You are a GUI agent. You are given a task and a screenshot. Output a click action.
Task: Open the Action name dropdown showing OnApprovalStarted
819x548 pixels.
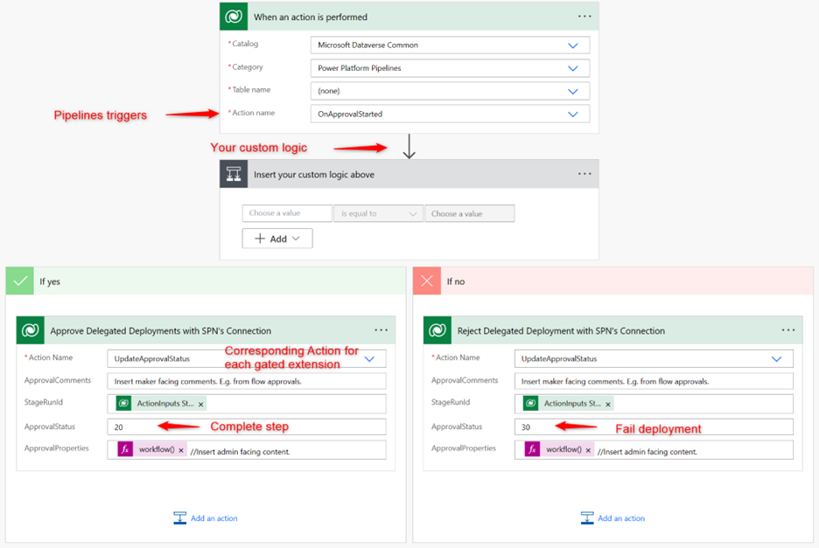pyautogui.click(x=573, y=113)
